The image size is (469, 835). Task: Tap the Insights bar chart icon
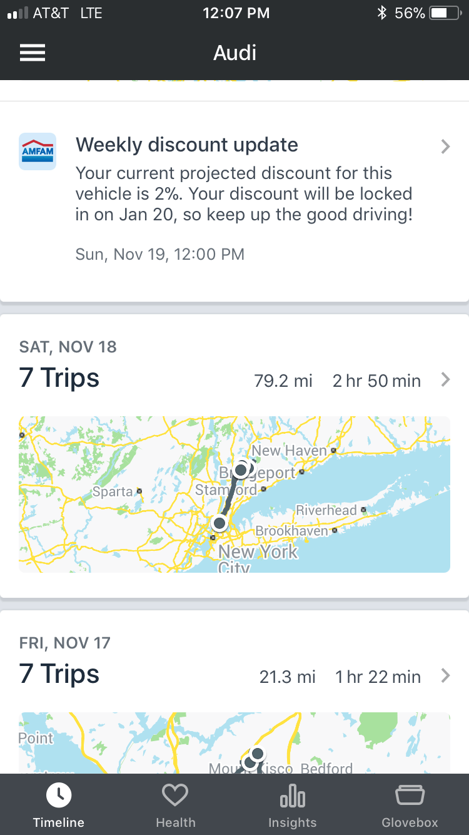click(x=293, y=797)
